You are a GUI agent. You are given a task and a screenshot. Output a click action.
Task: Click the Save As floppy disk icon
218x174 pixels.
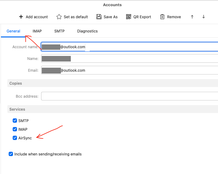click(x=99, y=17)
